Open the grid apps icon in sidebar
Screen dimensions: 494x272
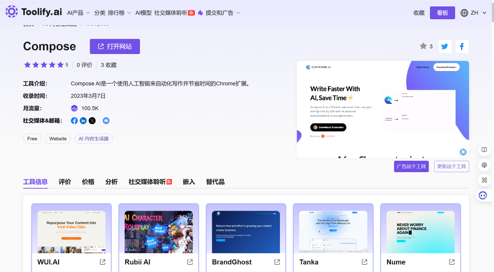(x=484, y=180)
